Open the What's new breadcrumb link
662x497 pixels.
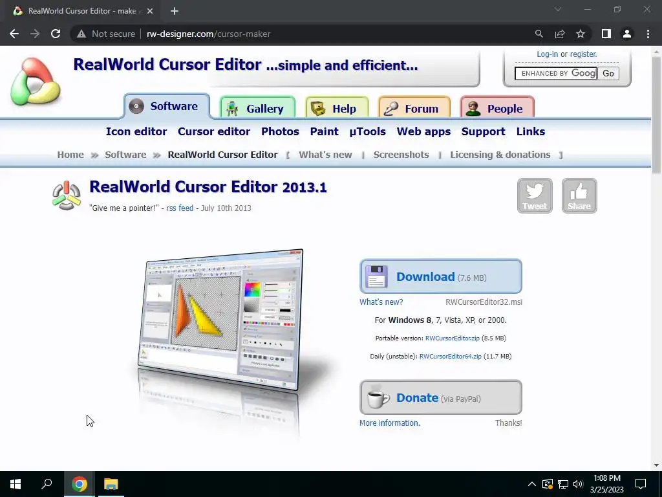(x=326, y=155)
